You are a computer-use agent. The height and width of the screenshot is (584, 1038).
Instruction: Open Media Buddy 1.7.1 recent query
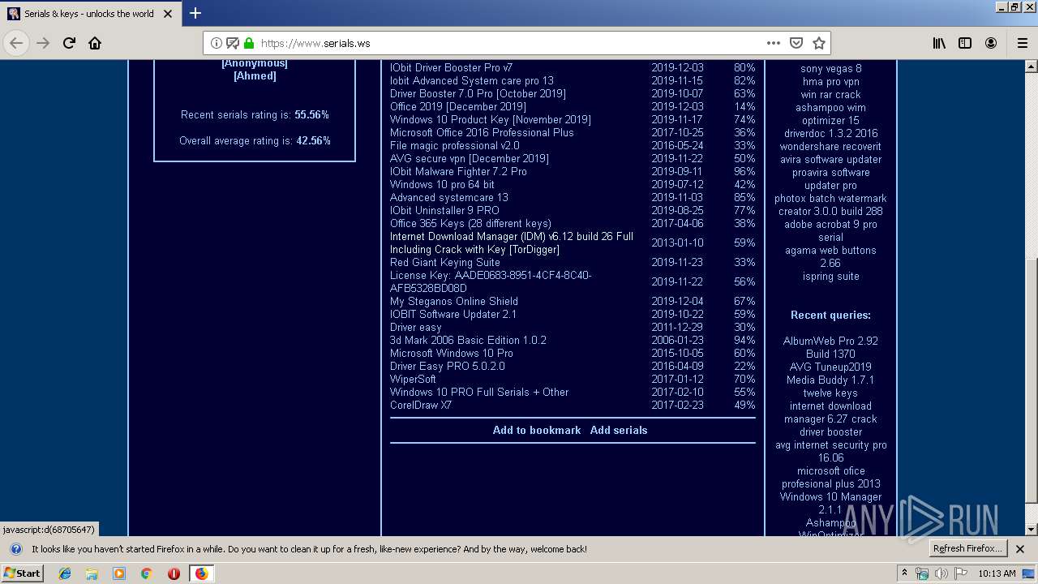pos(830,380)
